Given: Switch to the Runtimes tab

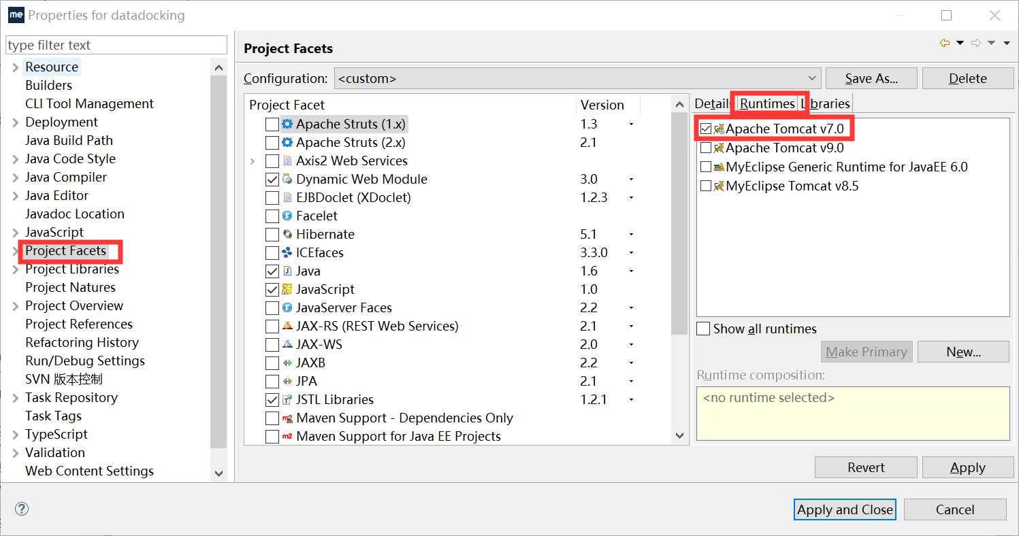Looking at the screenshot, I should [x=767, y=103].
